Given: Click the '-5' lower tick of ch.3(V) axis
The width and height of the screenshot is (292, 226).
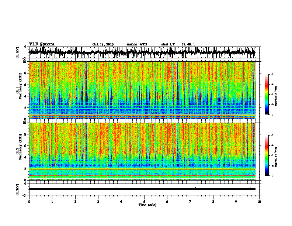Looking at the screenshot, I should [x=25, y=195].
